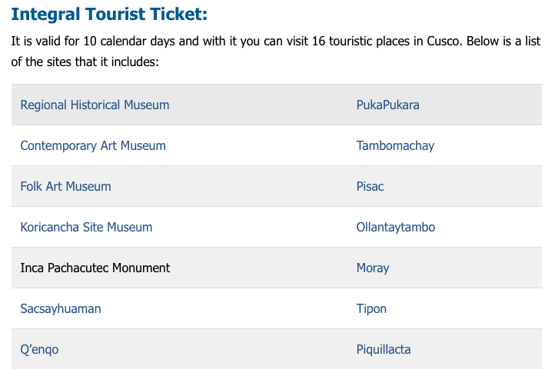Follow the Folk Art Museum link
The height and width of the screenshot is (376, 555).
coord(65,186)
